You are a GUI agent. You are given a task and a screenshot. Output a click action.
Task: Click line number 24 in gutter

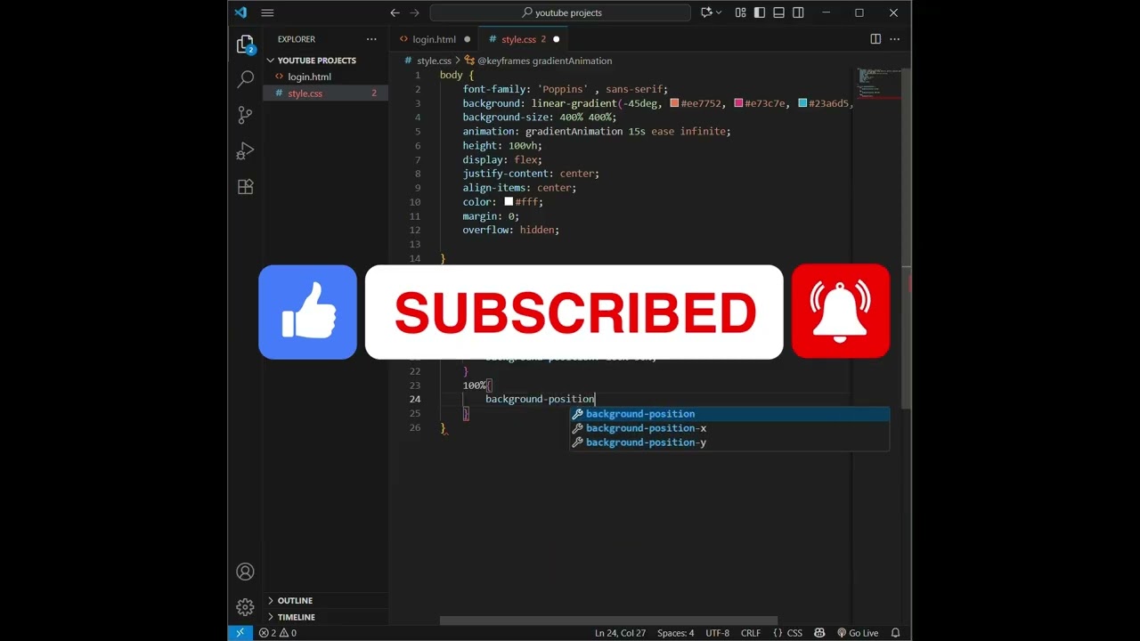click(415, 399)
